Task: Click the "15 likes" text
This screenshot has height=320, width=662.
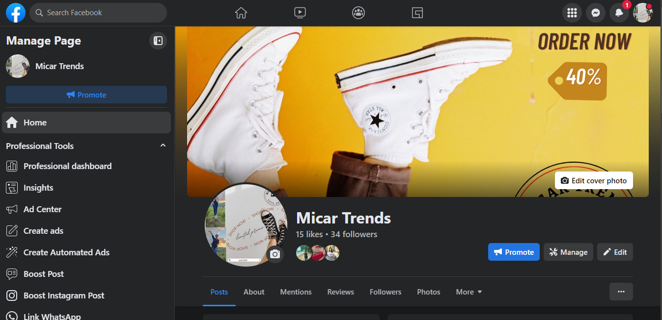Action: click(x=309, y=234)
